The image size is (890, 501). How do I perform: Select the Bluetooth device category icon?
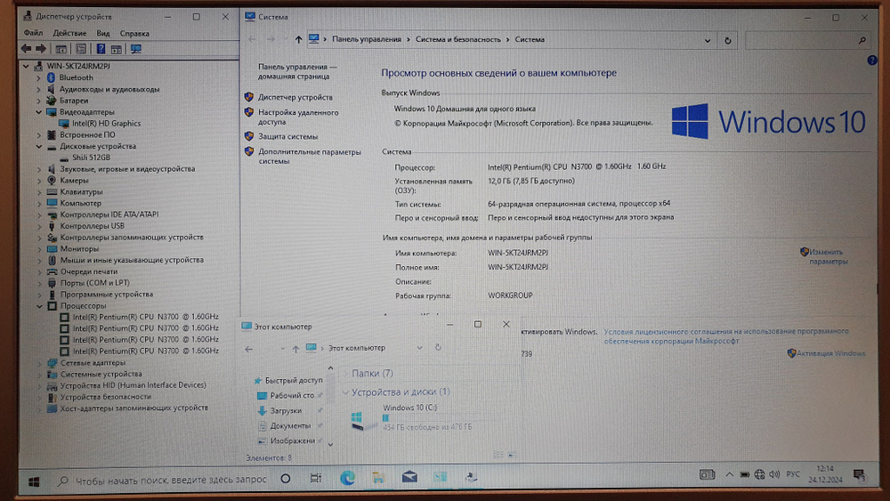pos(51,77)
